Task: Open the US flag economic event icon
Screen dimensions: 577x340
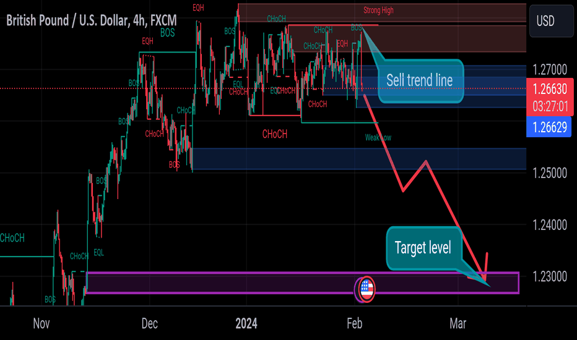Action: [367, 289]
